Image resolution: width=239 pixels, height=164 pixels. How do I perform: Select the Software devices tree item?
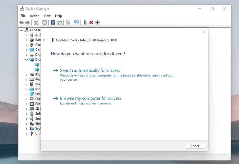[38, 114]
